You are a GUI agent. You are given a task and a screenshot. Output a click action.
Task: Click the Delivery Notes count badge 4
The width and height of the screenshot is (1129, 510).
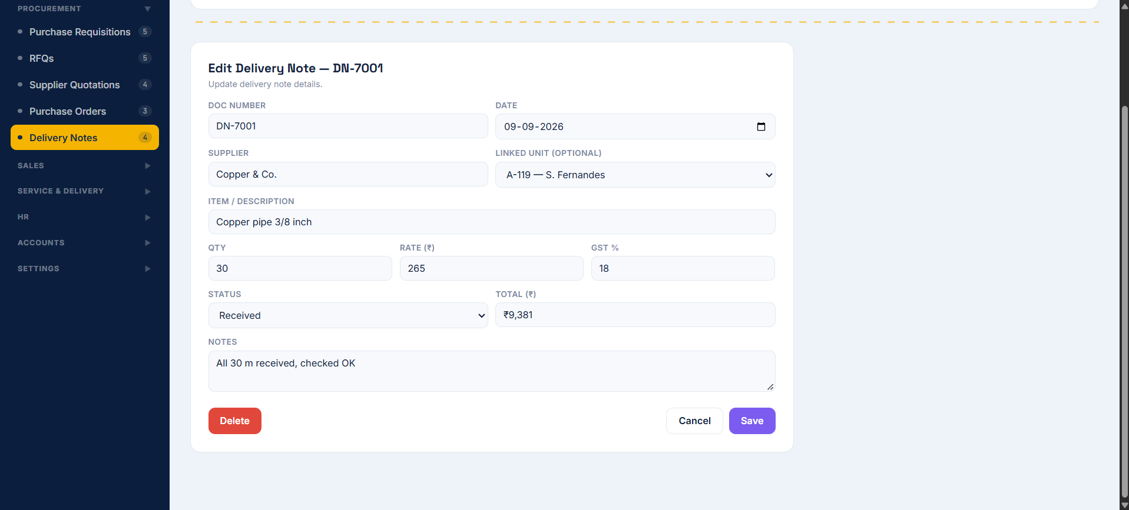145,138
